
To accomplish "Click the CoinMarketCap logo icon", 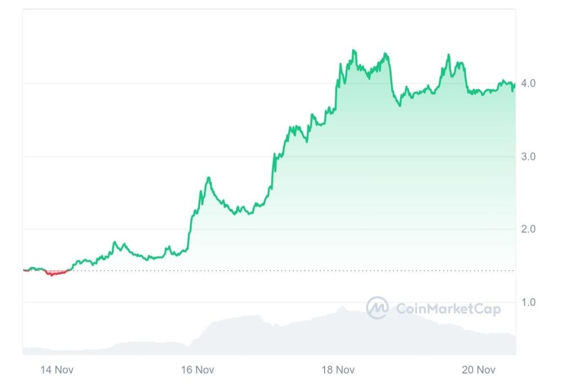I will tap(377, 308).
